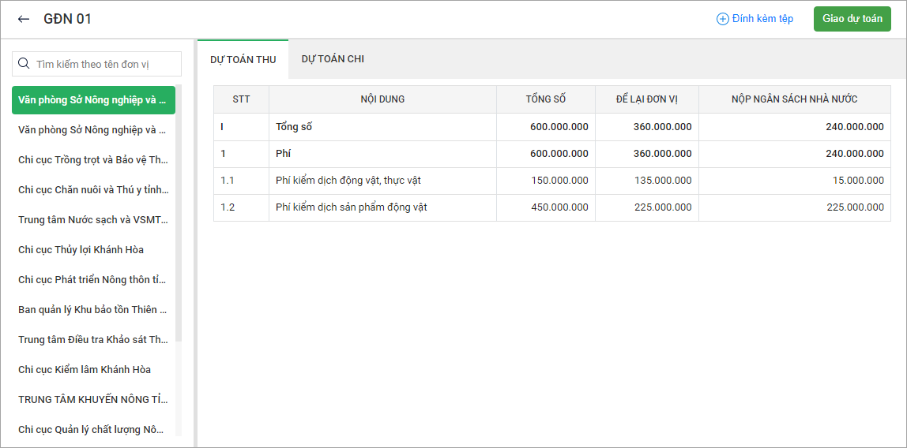This screenshot has height=448, width=907.
Task: Click the Phí kiểm dịch động vật, thực vật row
Action: pos(348,181)
